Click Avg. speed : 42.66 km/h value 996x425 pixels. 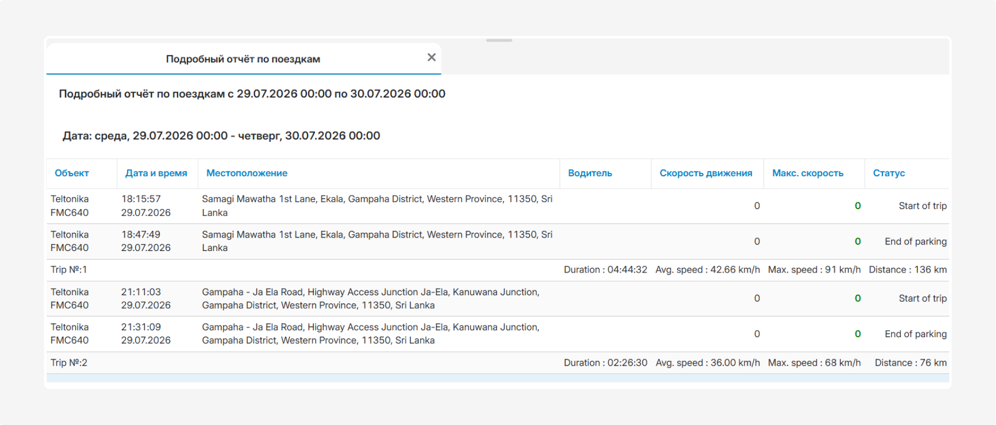[707, 270]
